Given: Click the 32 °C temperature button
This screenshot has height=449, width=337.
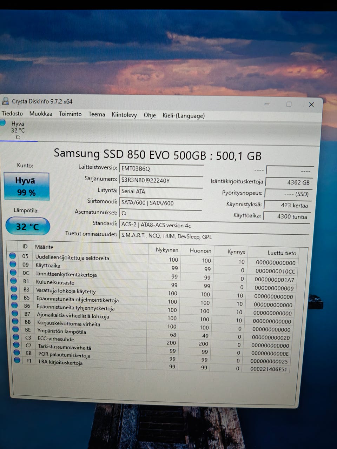Looking at the screenshot, I should coord(28,227).
